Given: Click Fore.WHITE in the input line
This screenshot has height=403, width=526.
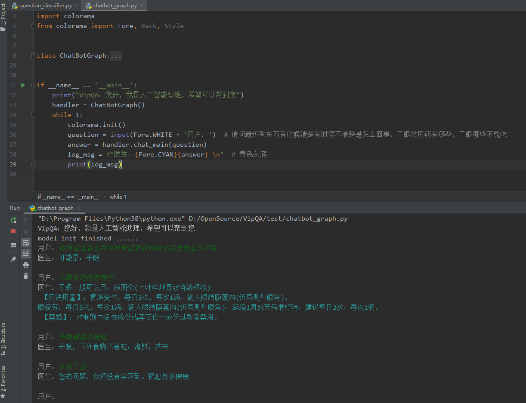Looking at the screenshot, I should pos(153,135).
